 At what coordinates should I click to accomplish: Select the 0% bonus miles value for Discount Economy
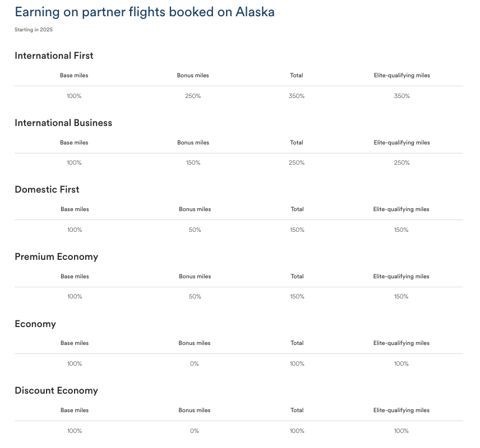pyautogui.click(x=195, y=431)
